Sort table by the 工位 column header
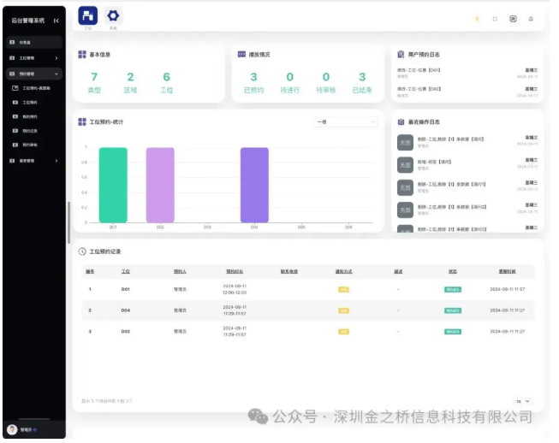 point(126,272)
